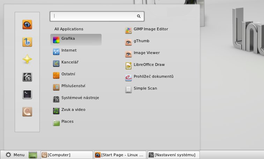Launch GIMP Image Editor by name
The image size is (264, 159).
151,29
